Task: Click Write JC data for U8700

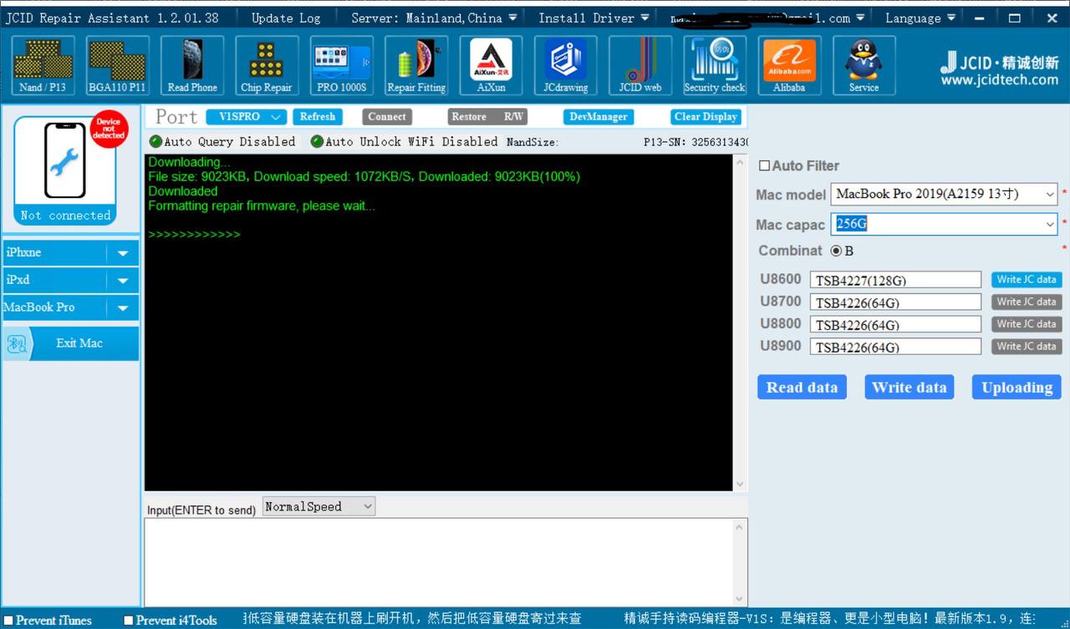Action: click(1027, 302)
